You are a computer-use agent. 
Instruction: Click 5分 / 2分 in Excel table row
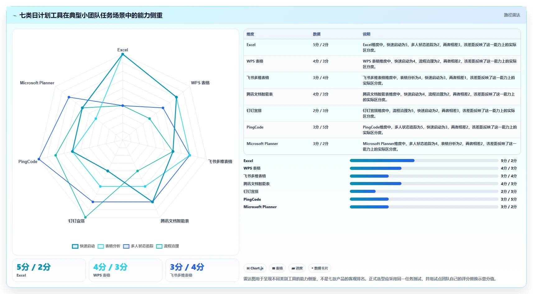[321, 45]
